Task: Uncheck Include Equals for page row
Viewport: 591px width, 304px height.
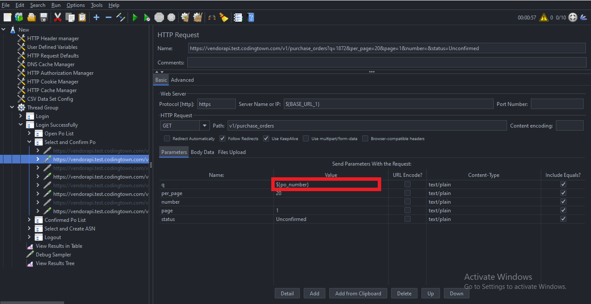Action: pyautogui.click(x=563, y=211)
